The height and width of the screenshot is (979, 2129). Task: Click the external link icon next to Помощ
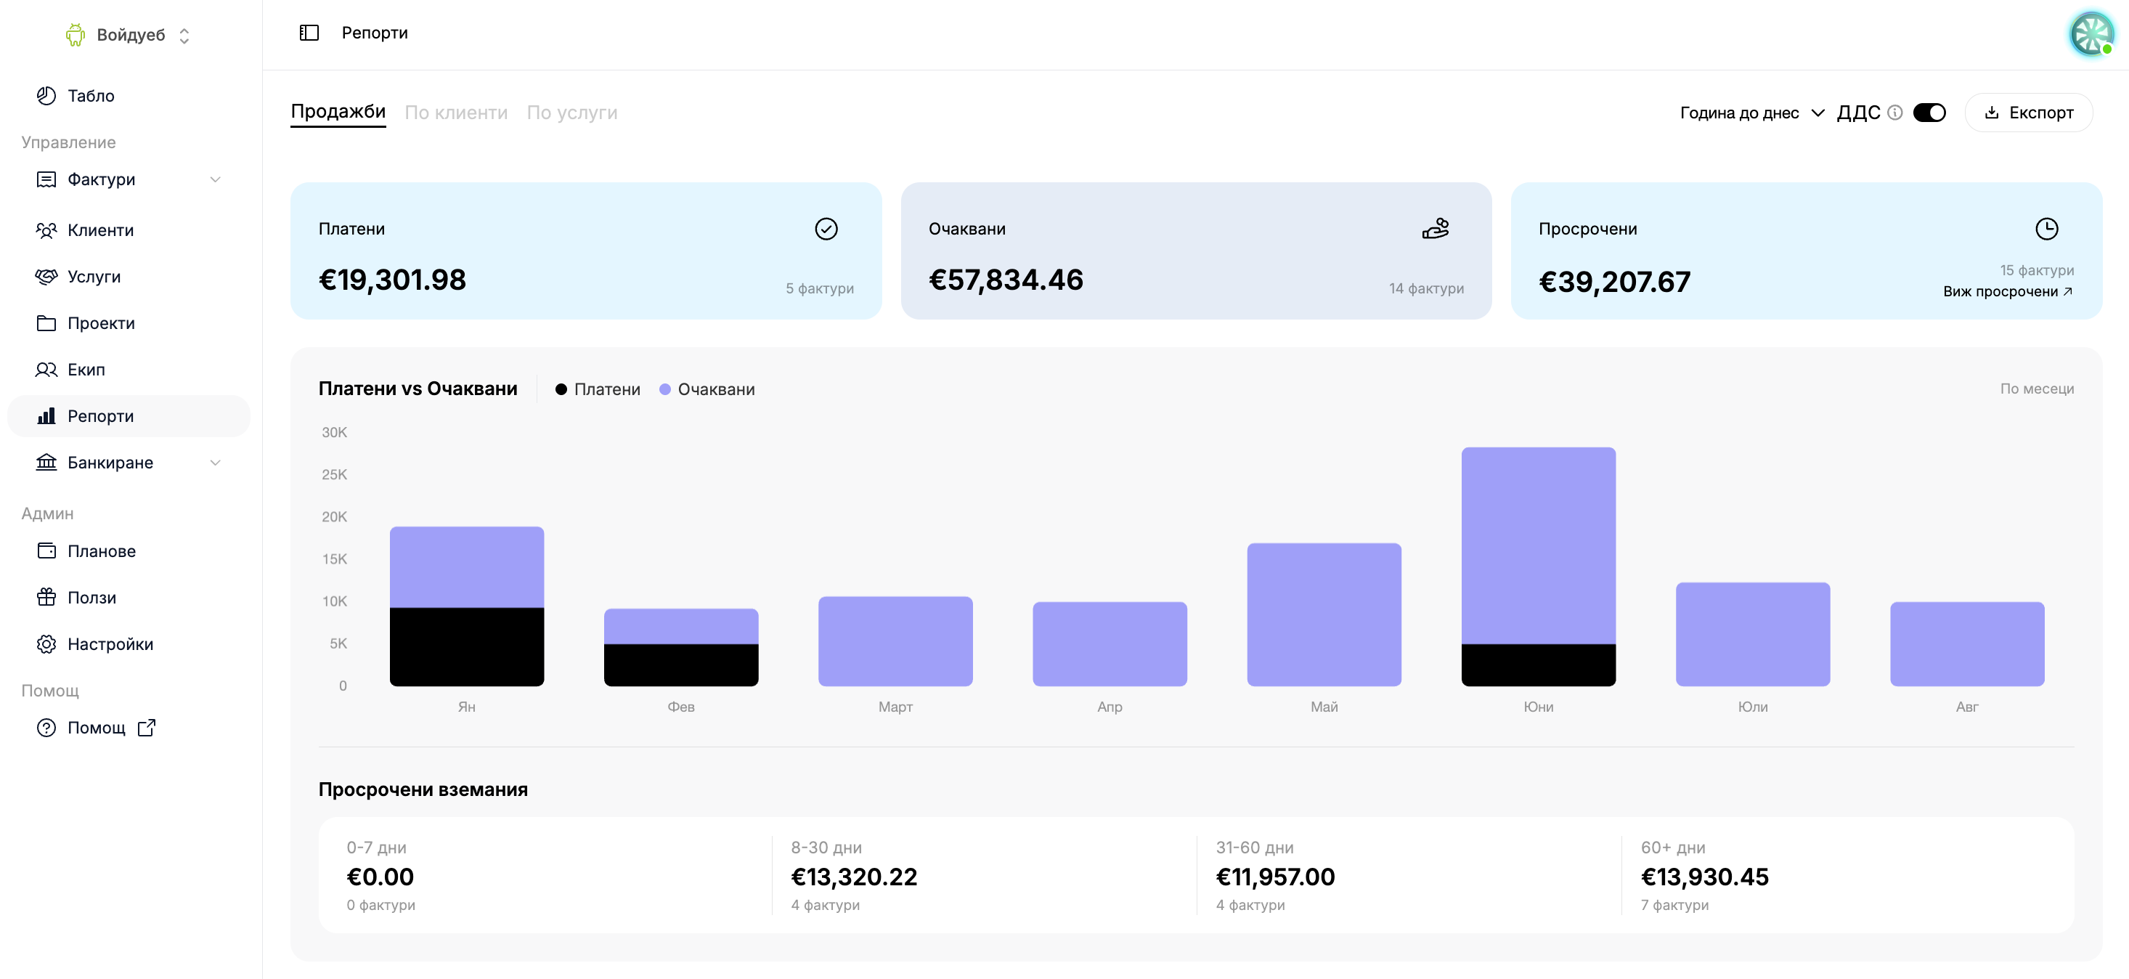point(146,728)
